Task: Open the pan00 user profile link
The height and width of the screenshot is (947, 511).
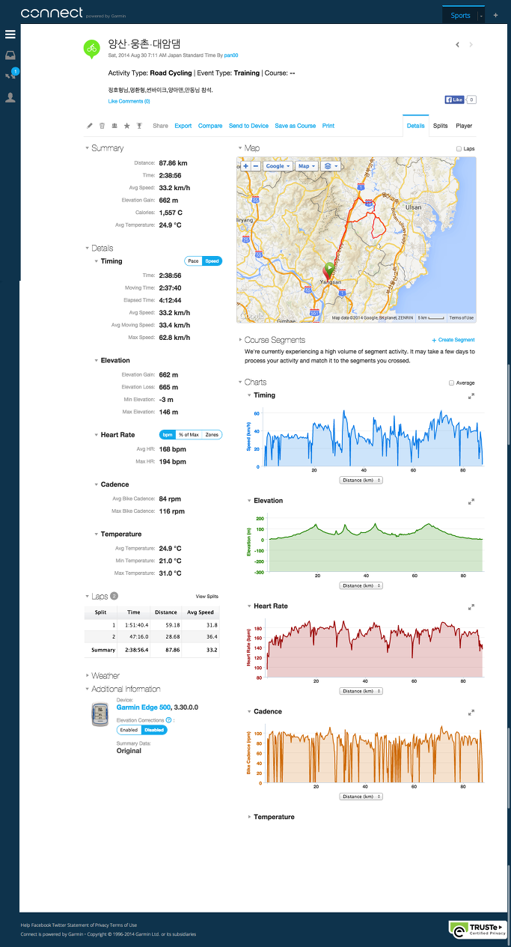Action: (x=231, y=55)
